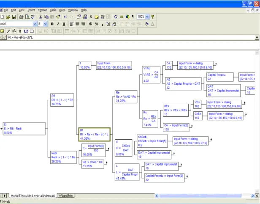Select the highlighted Rf node box
The width and height of the screenshot is (260, 204).
[x=95, y=134]
